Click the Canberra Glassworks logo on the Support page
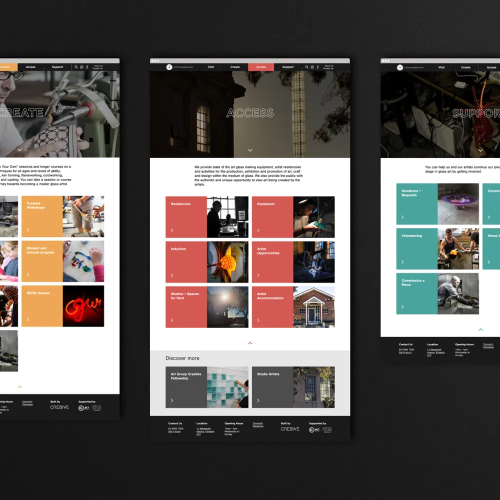This screenshot has width=500, height=500. [410, 67]
